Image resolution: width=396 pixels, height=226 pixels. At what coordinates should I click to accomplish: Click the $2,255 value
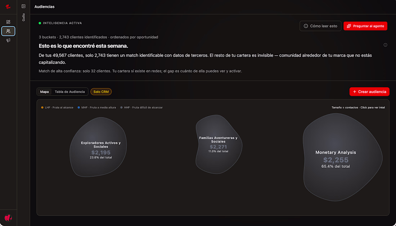point(336,160)
